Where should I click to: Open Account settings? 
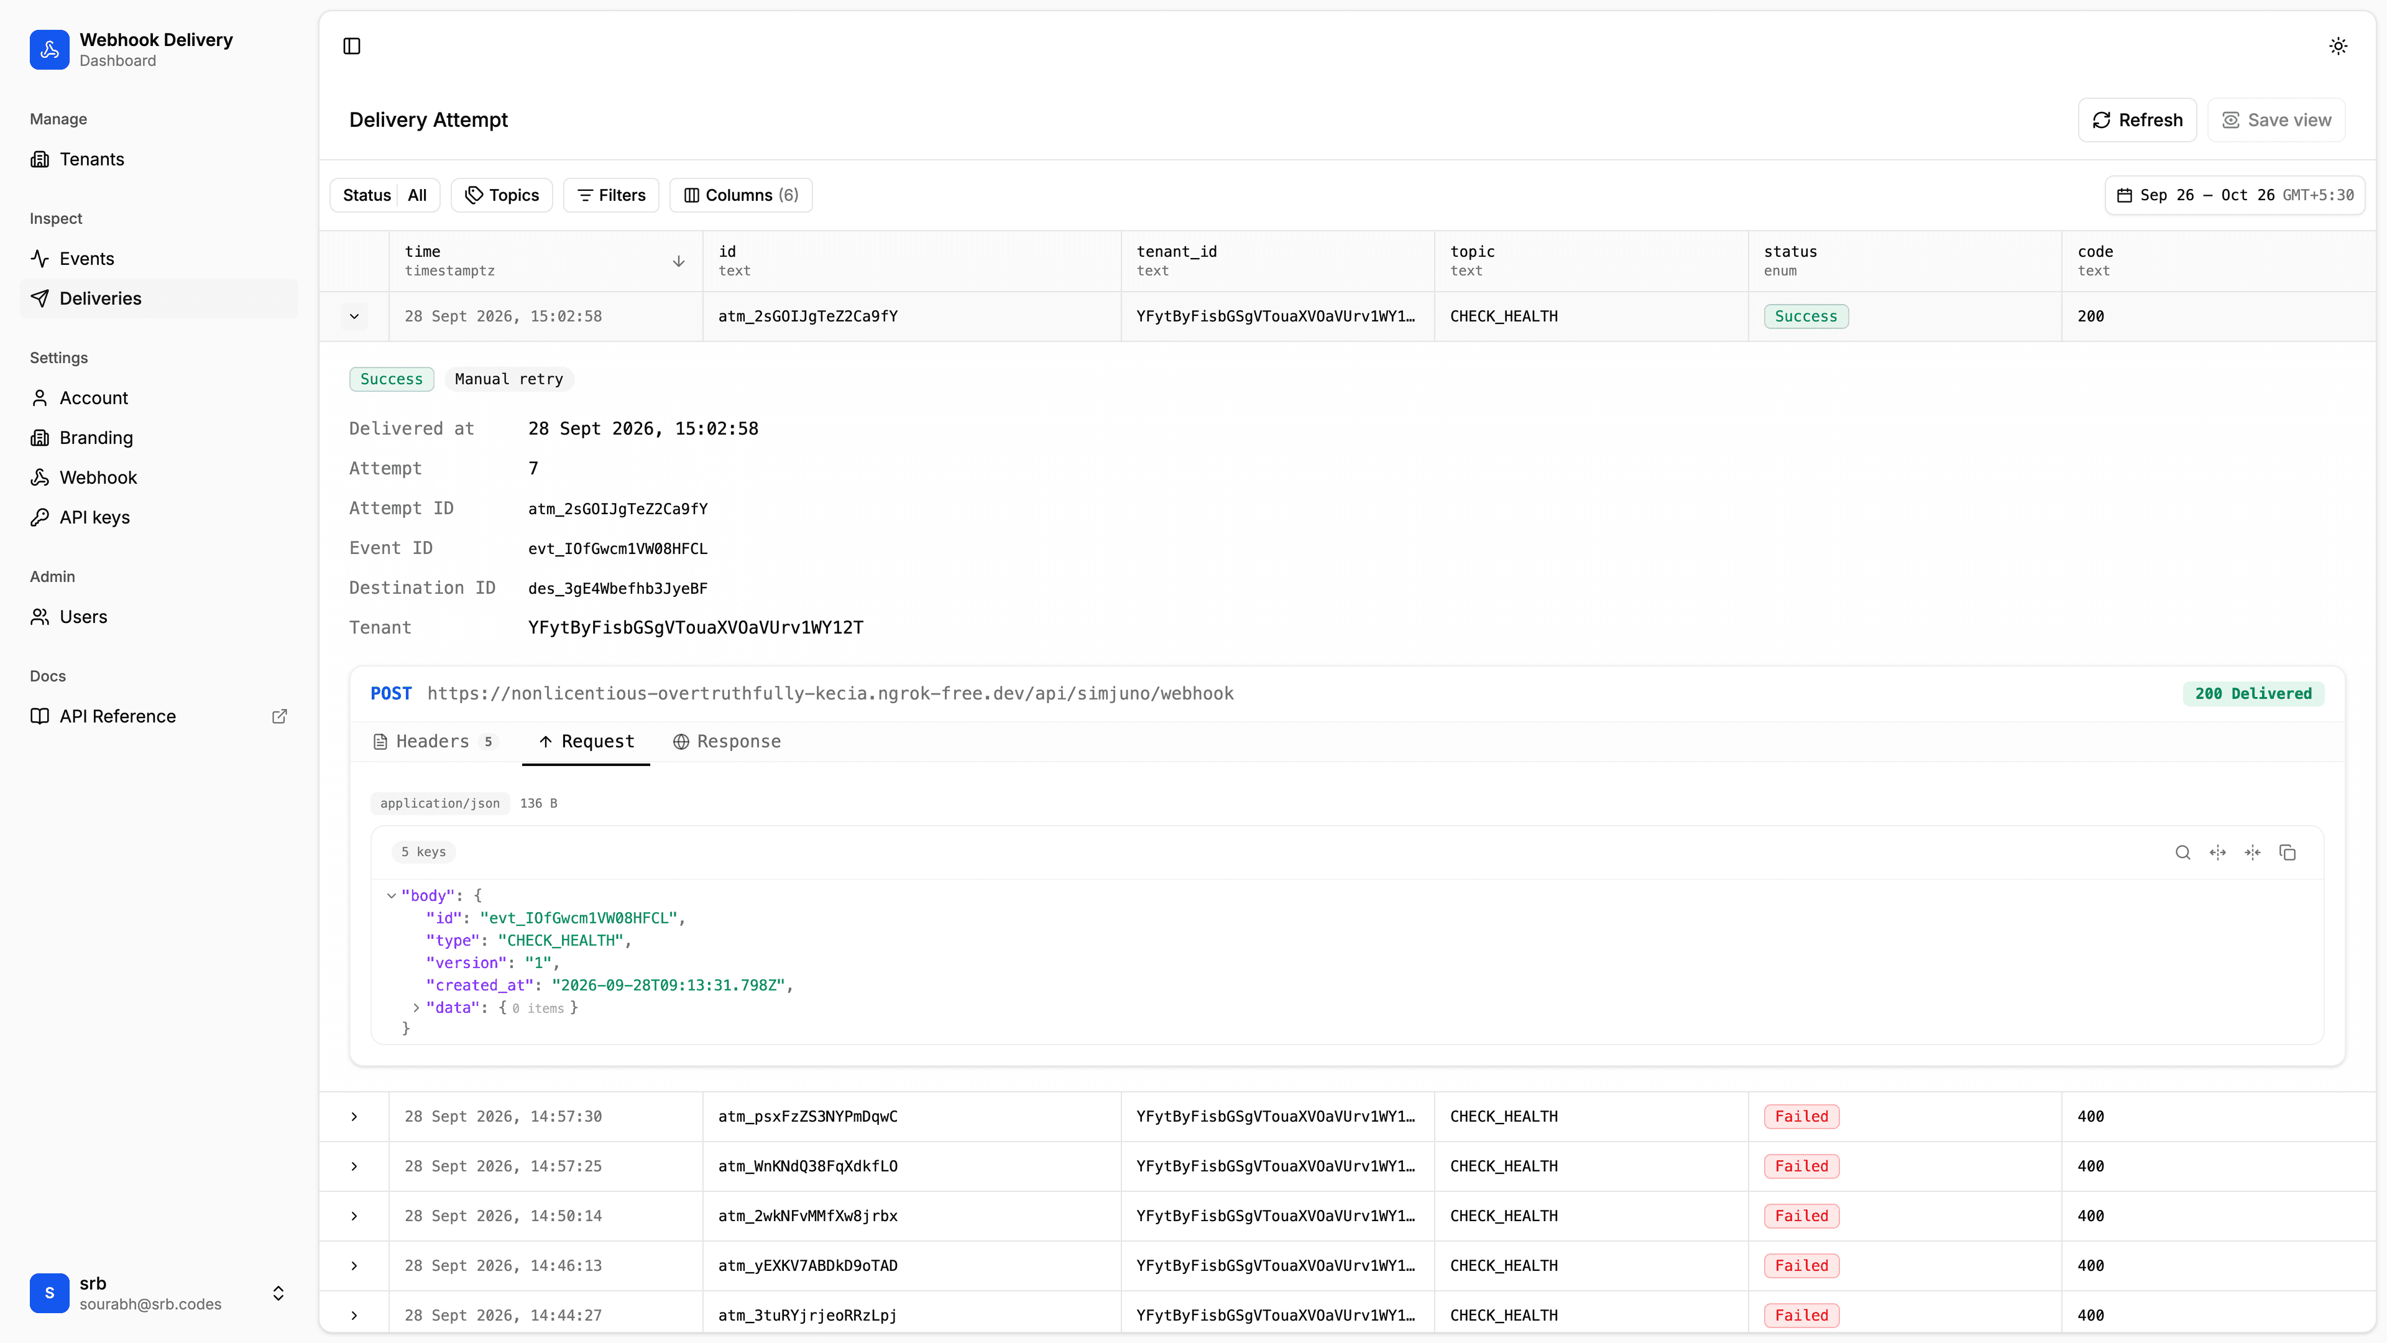(x=159, y=398)
